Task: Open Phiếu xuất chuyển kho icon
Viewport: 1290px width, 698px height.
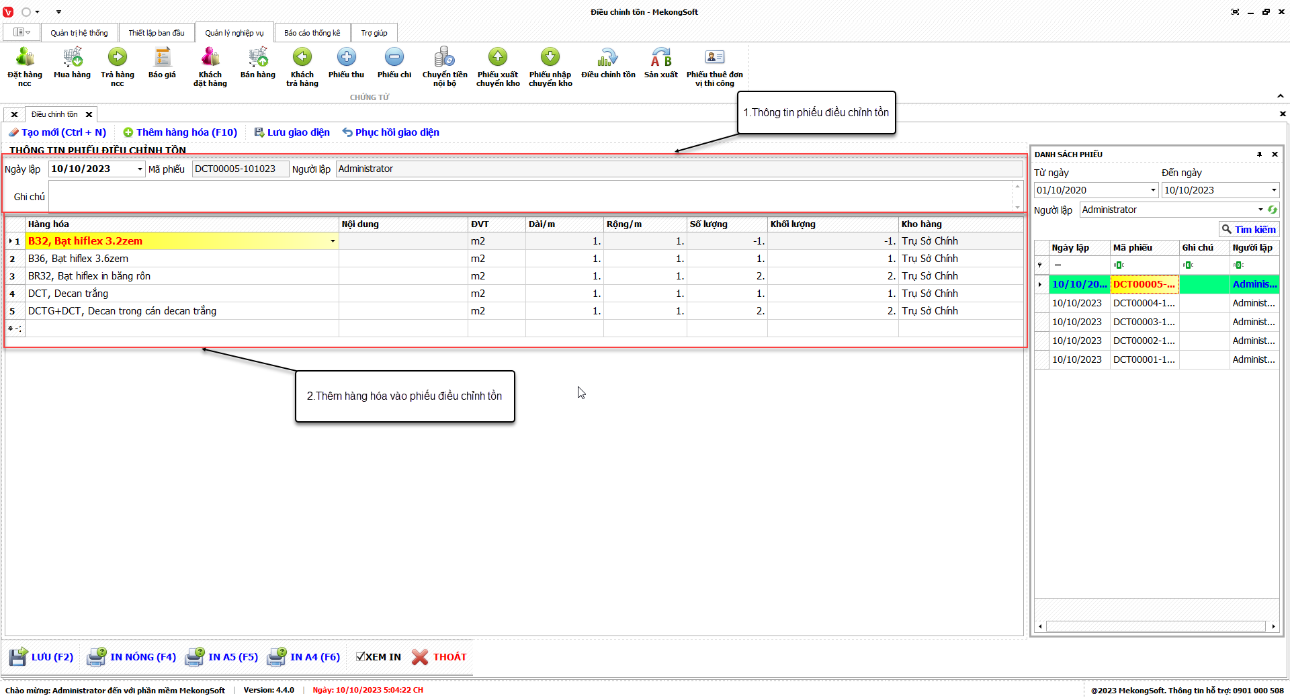Action: click(498, 57)
